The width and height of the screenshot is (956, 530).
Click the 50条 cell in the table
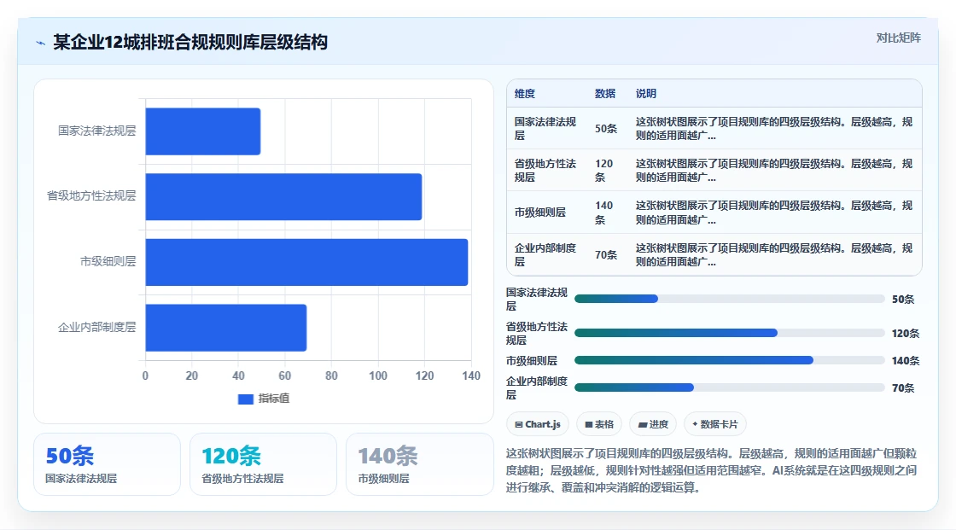click(606, 129)
